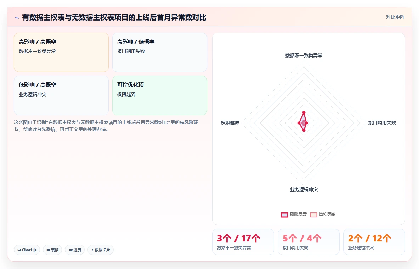Click the Chart.js tag chip
Image resolution: width=419 pixels, height=269 pixels.
click(x=27, y=250)
